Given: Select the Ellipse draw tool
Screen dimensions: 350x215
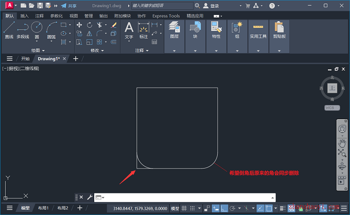Looking at the screenshot, I should (x=64, y=34).
